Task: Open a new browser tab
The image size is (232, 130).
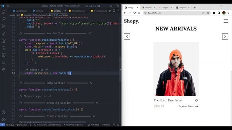Action: point(195,8)
